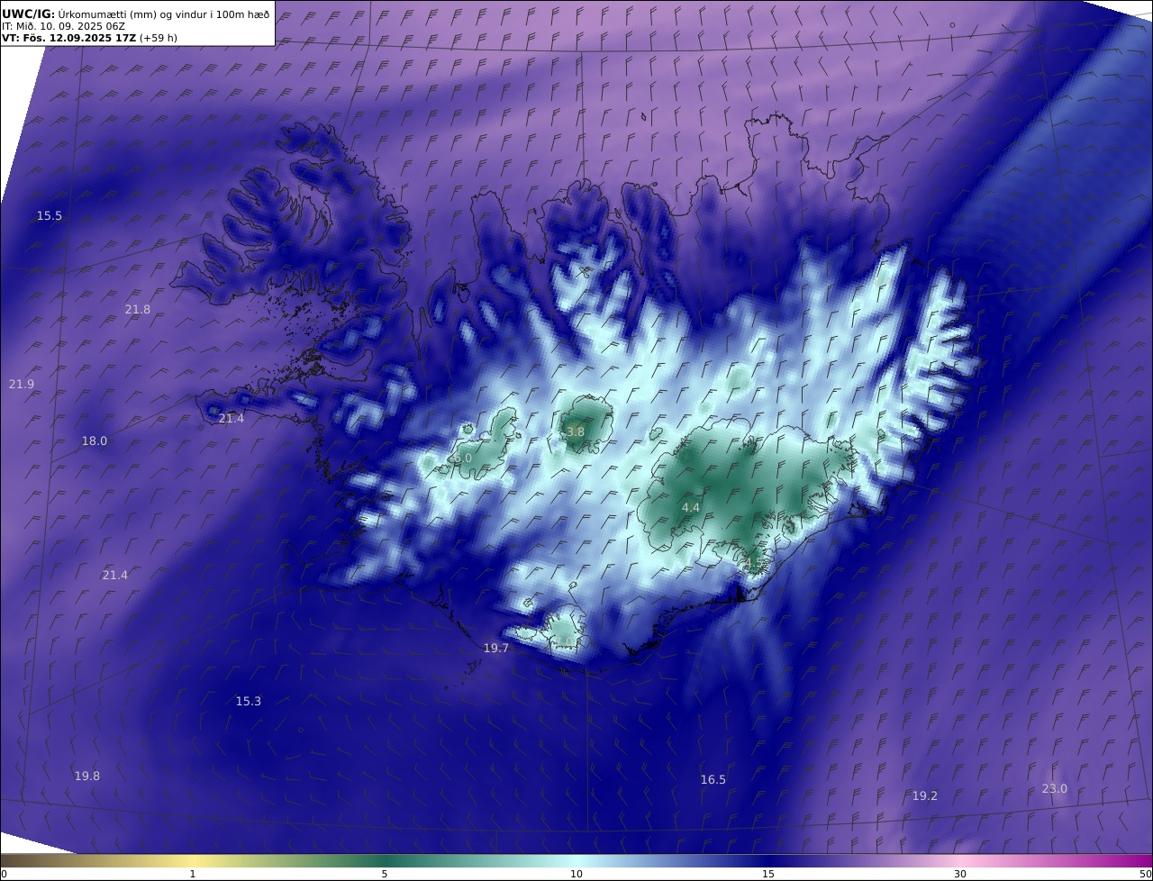Click the colorbar tick label '1'

(193, 875)
